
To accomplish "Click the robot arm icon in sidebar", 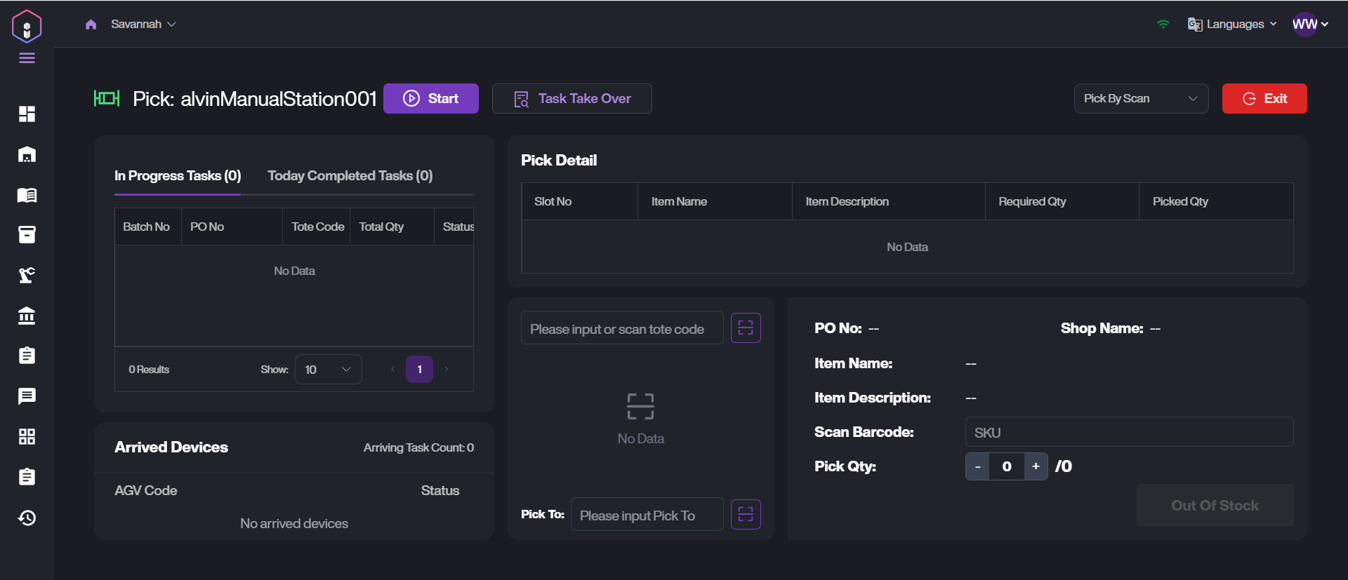I will pos(27,275).
